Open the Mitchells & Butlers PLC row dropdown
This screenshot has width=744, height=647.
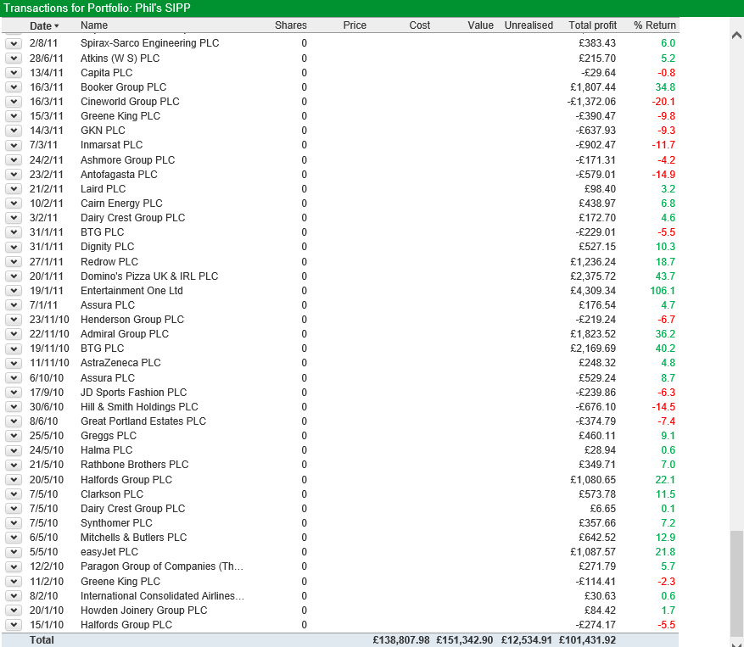click(x=14, y=538)
